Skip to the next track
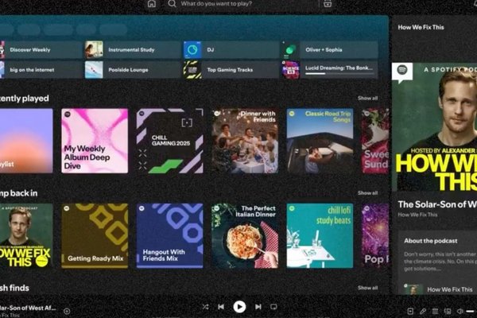Screen dimensions: 477x318 tap(258, 307)
